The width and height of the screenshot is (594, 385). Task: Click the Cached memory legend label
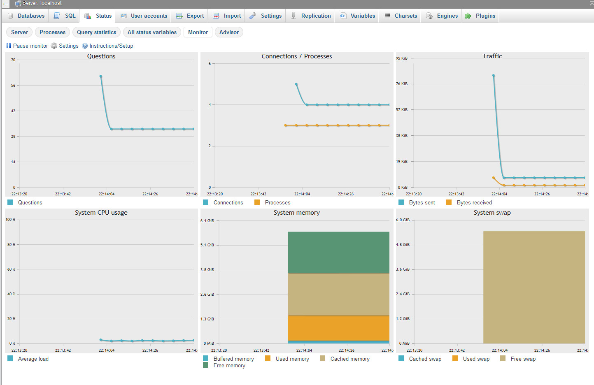click(x=350, y=359)
